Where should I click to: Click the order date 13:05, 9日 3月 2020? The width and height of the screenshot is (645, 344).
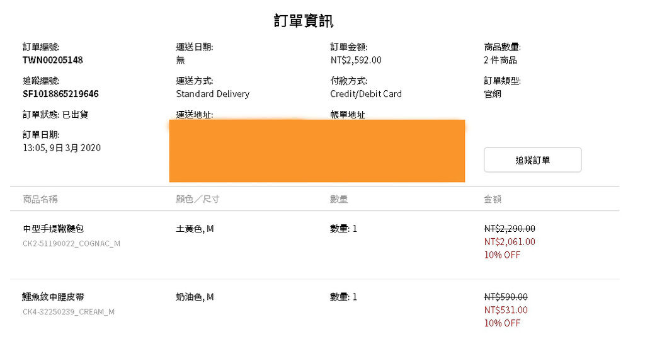click(x=62, y=148)
